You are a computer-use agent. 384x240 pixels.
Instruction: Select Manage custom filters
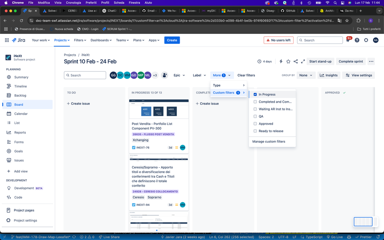tap(269, 142)
